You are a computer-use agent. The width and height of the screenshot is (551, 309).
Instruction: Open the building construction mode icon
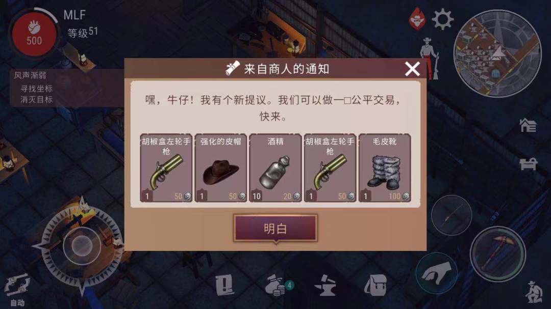coord(528,126)
